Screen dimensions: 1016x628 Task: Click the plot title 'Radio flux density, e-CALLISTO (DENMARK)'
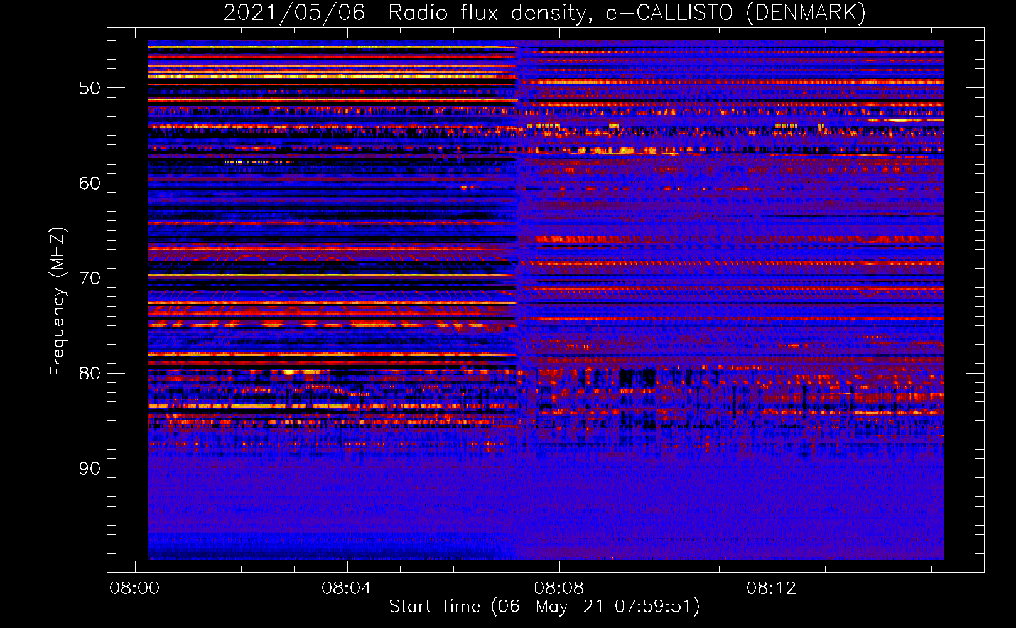(627, 13)
